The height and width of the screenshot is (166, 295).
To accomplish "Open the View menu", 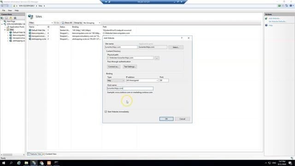I will pyautogui.click(x=10, y=11).
